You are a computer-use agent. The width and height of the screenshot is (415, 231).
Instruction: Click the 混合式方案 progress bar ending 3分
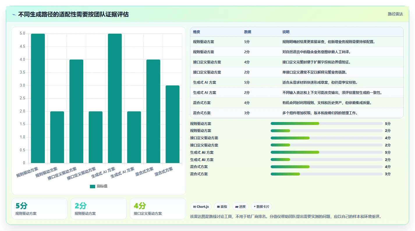pyautogui.click(x=327, y=174)
